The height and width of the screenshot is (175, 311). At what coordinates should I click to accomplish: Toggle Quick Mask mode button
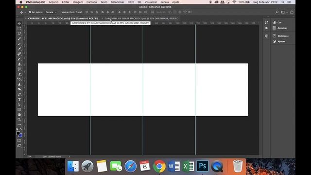[19, 140]
